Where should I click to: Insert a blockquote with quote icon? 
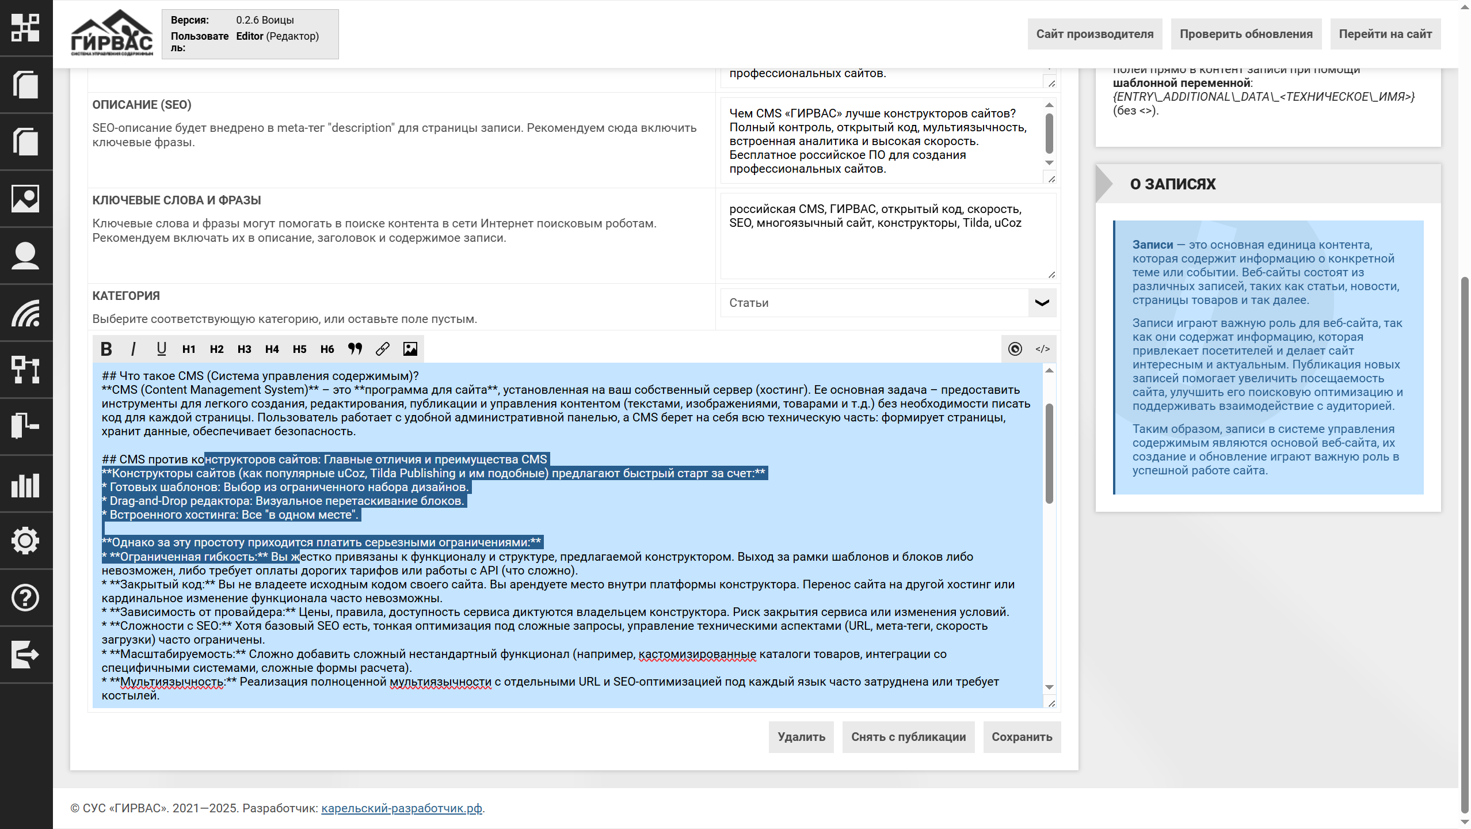click(355, 349)
